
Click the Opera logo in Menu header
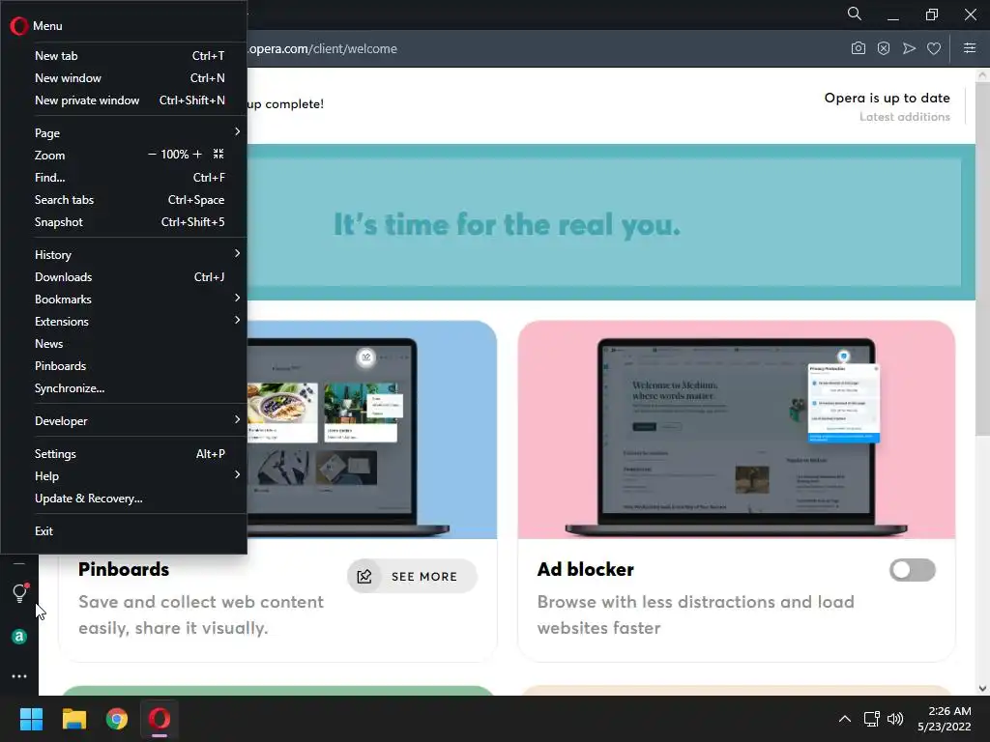tap(19, 26)
